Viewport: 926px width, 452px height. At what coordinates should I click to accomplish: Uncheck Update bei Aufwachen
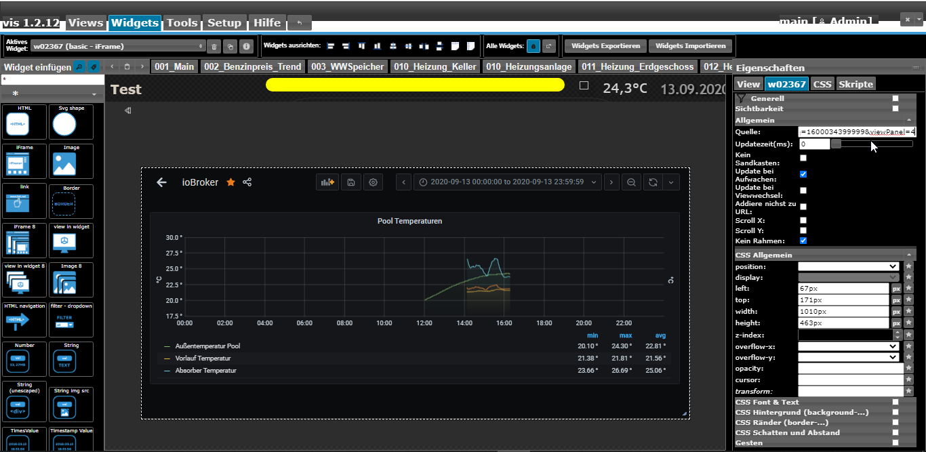tap(803, 174)
